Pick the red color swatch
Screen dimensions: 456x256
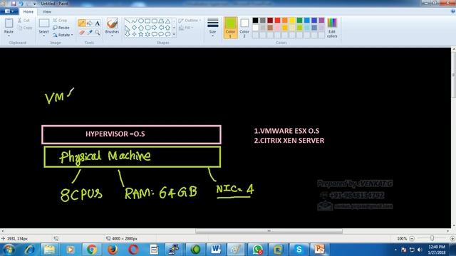click(x=277, y=21)
